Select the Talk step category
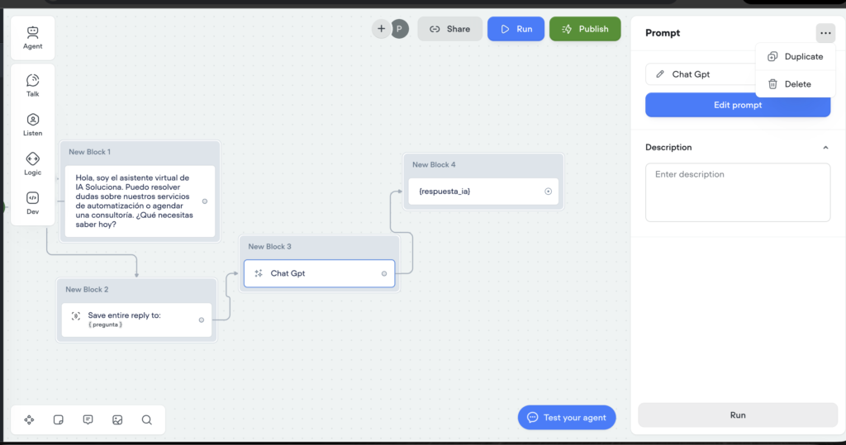This screenshot has height=445, width=846. click(33, 84)
